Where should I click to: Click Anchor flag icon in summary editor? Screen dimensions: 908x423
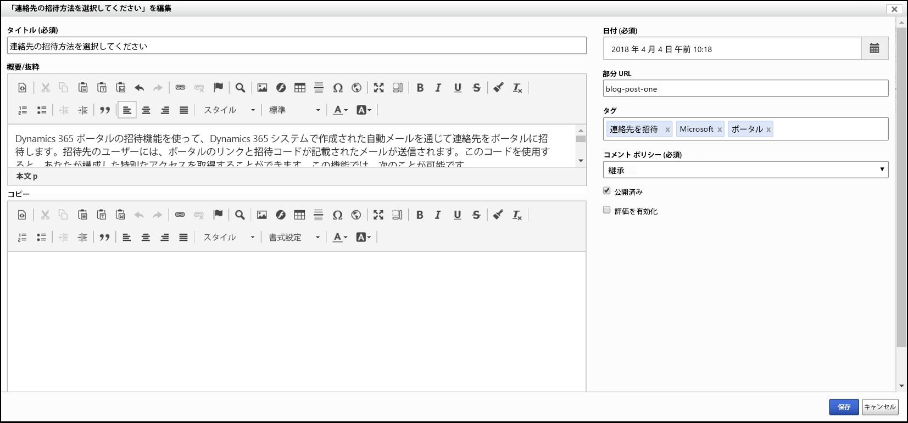click(218, 88)
